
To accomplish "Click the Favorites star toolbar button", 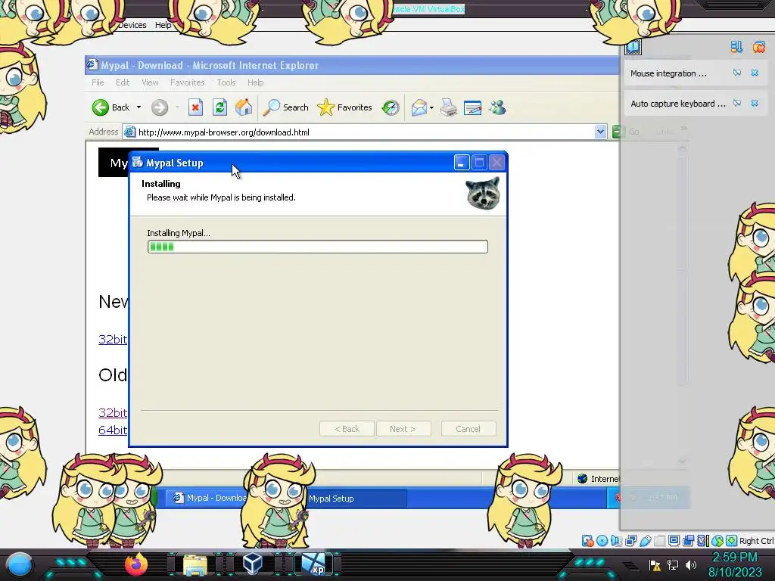I will tap(345, 107).
